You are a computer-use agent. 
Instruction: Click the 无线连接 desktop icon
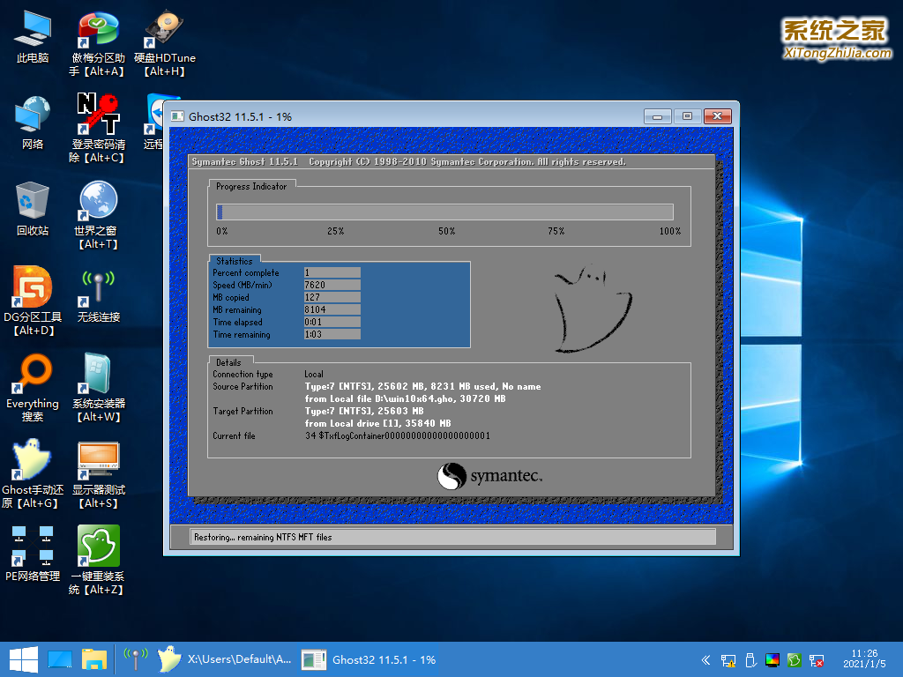tap(98, 287)
